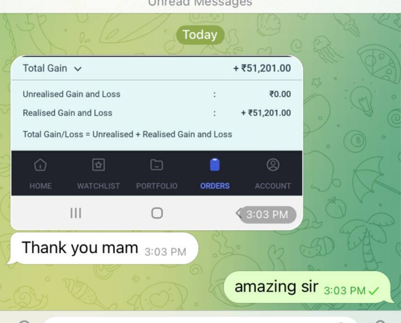Open the Watchlist star icon
This screenshot has height=323, width=401.
pyautogui.click(x=98, y=165)
